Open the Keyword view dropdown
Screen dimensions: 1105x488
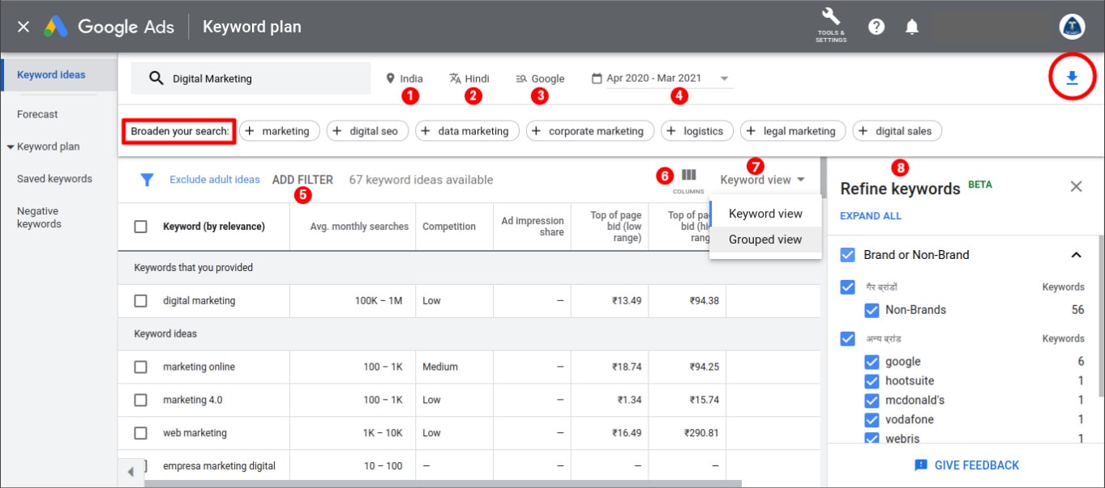pyautogui.click(x=762, y=180)
